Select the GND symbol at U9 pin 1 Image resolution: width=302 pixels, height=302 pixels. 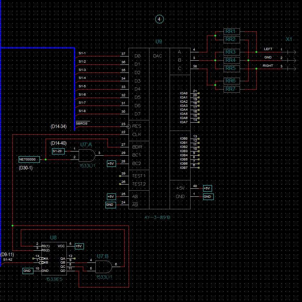click(208, 196)
